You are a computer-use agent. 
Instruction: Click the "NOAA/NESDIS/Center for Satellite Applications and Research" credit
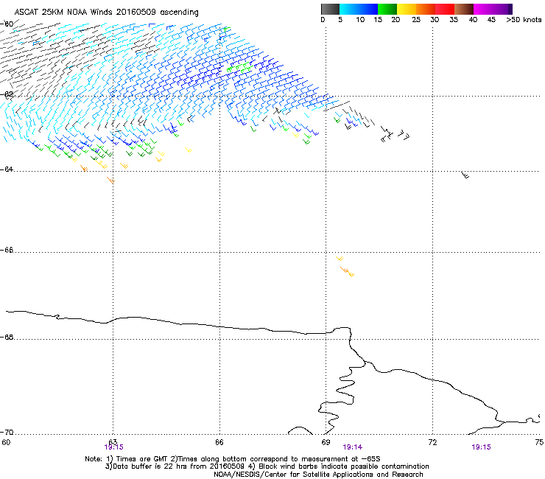pos(318,475)
